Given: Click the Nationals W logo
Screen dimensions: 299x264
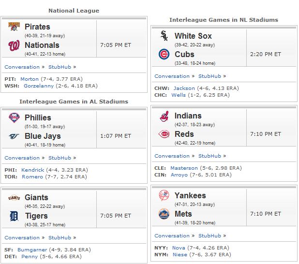Looking at the screenshot, I should point(14,45).
